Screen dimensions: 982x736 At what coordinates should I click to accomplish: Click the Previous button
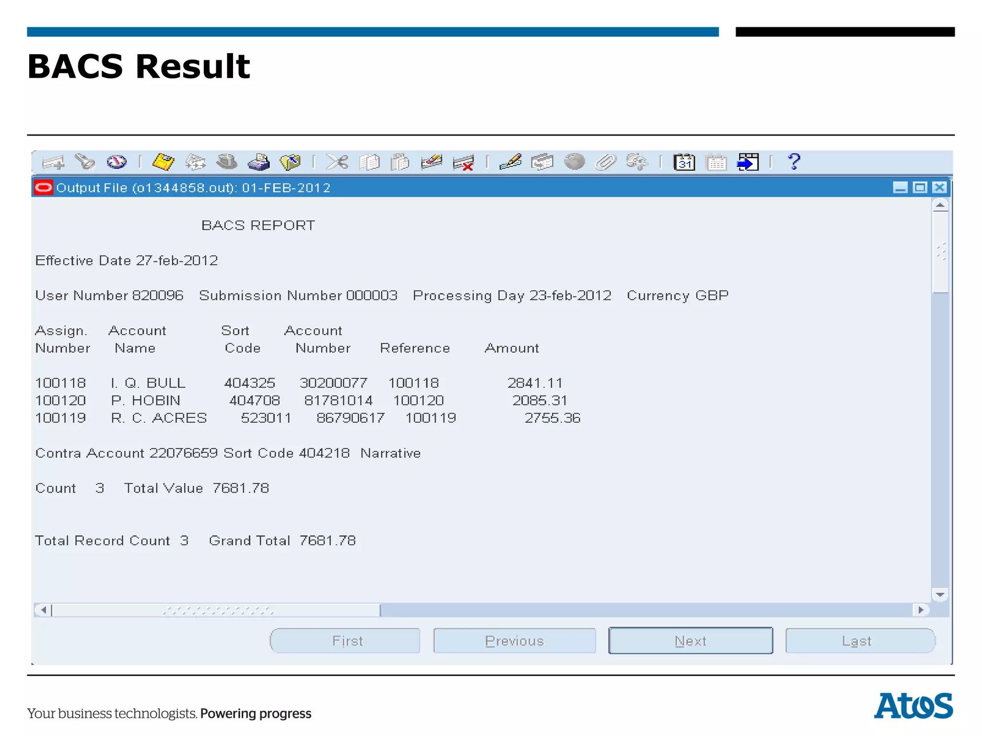click(514, 641)
